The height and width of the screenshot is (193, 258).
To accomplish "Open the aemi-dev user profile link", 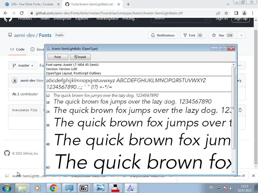I will tap(24, 35).
